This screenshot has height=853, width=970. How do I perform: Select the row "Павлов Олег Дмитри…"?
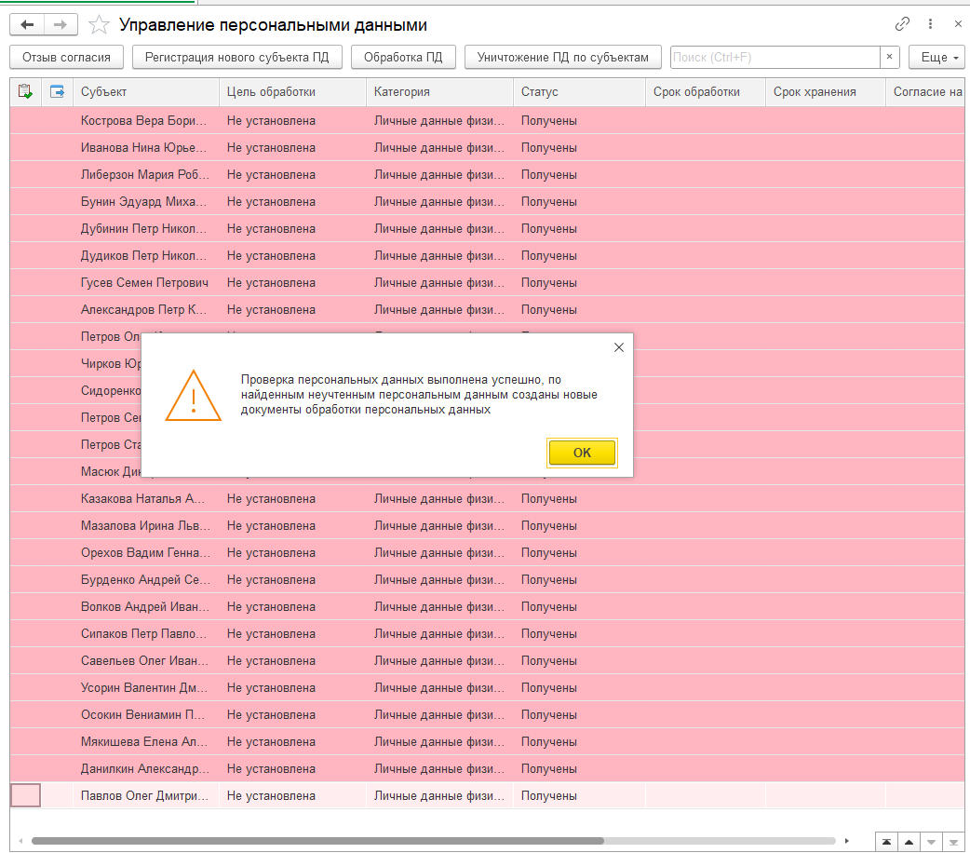pos(145,796)
